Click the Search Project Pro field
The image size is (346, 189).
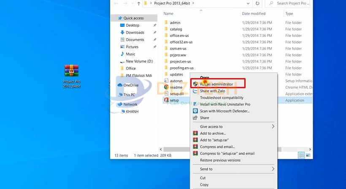pyautogui.click(x=287, y=3)
